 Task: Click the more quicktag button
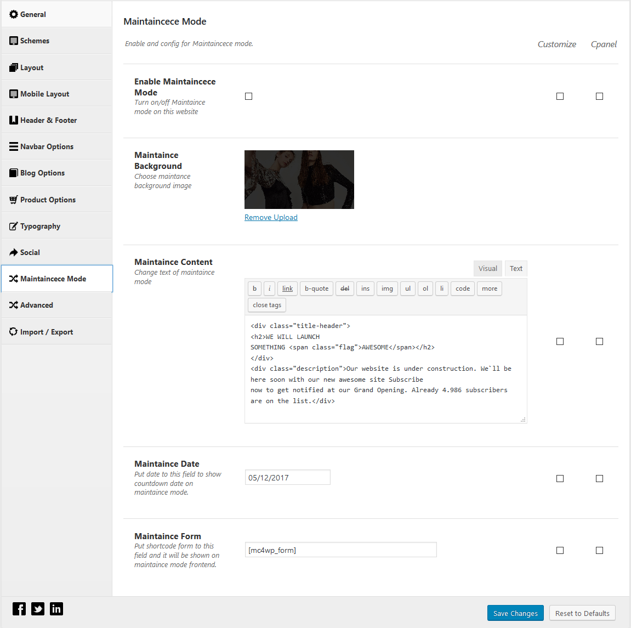pos(490,288)
